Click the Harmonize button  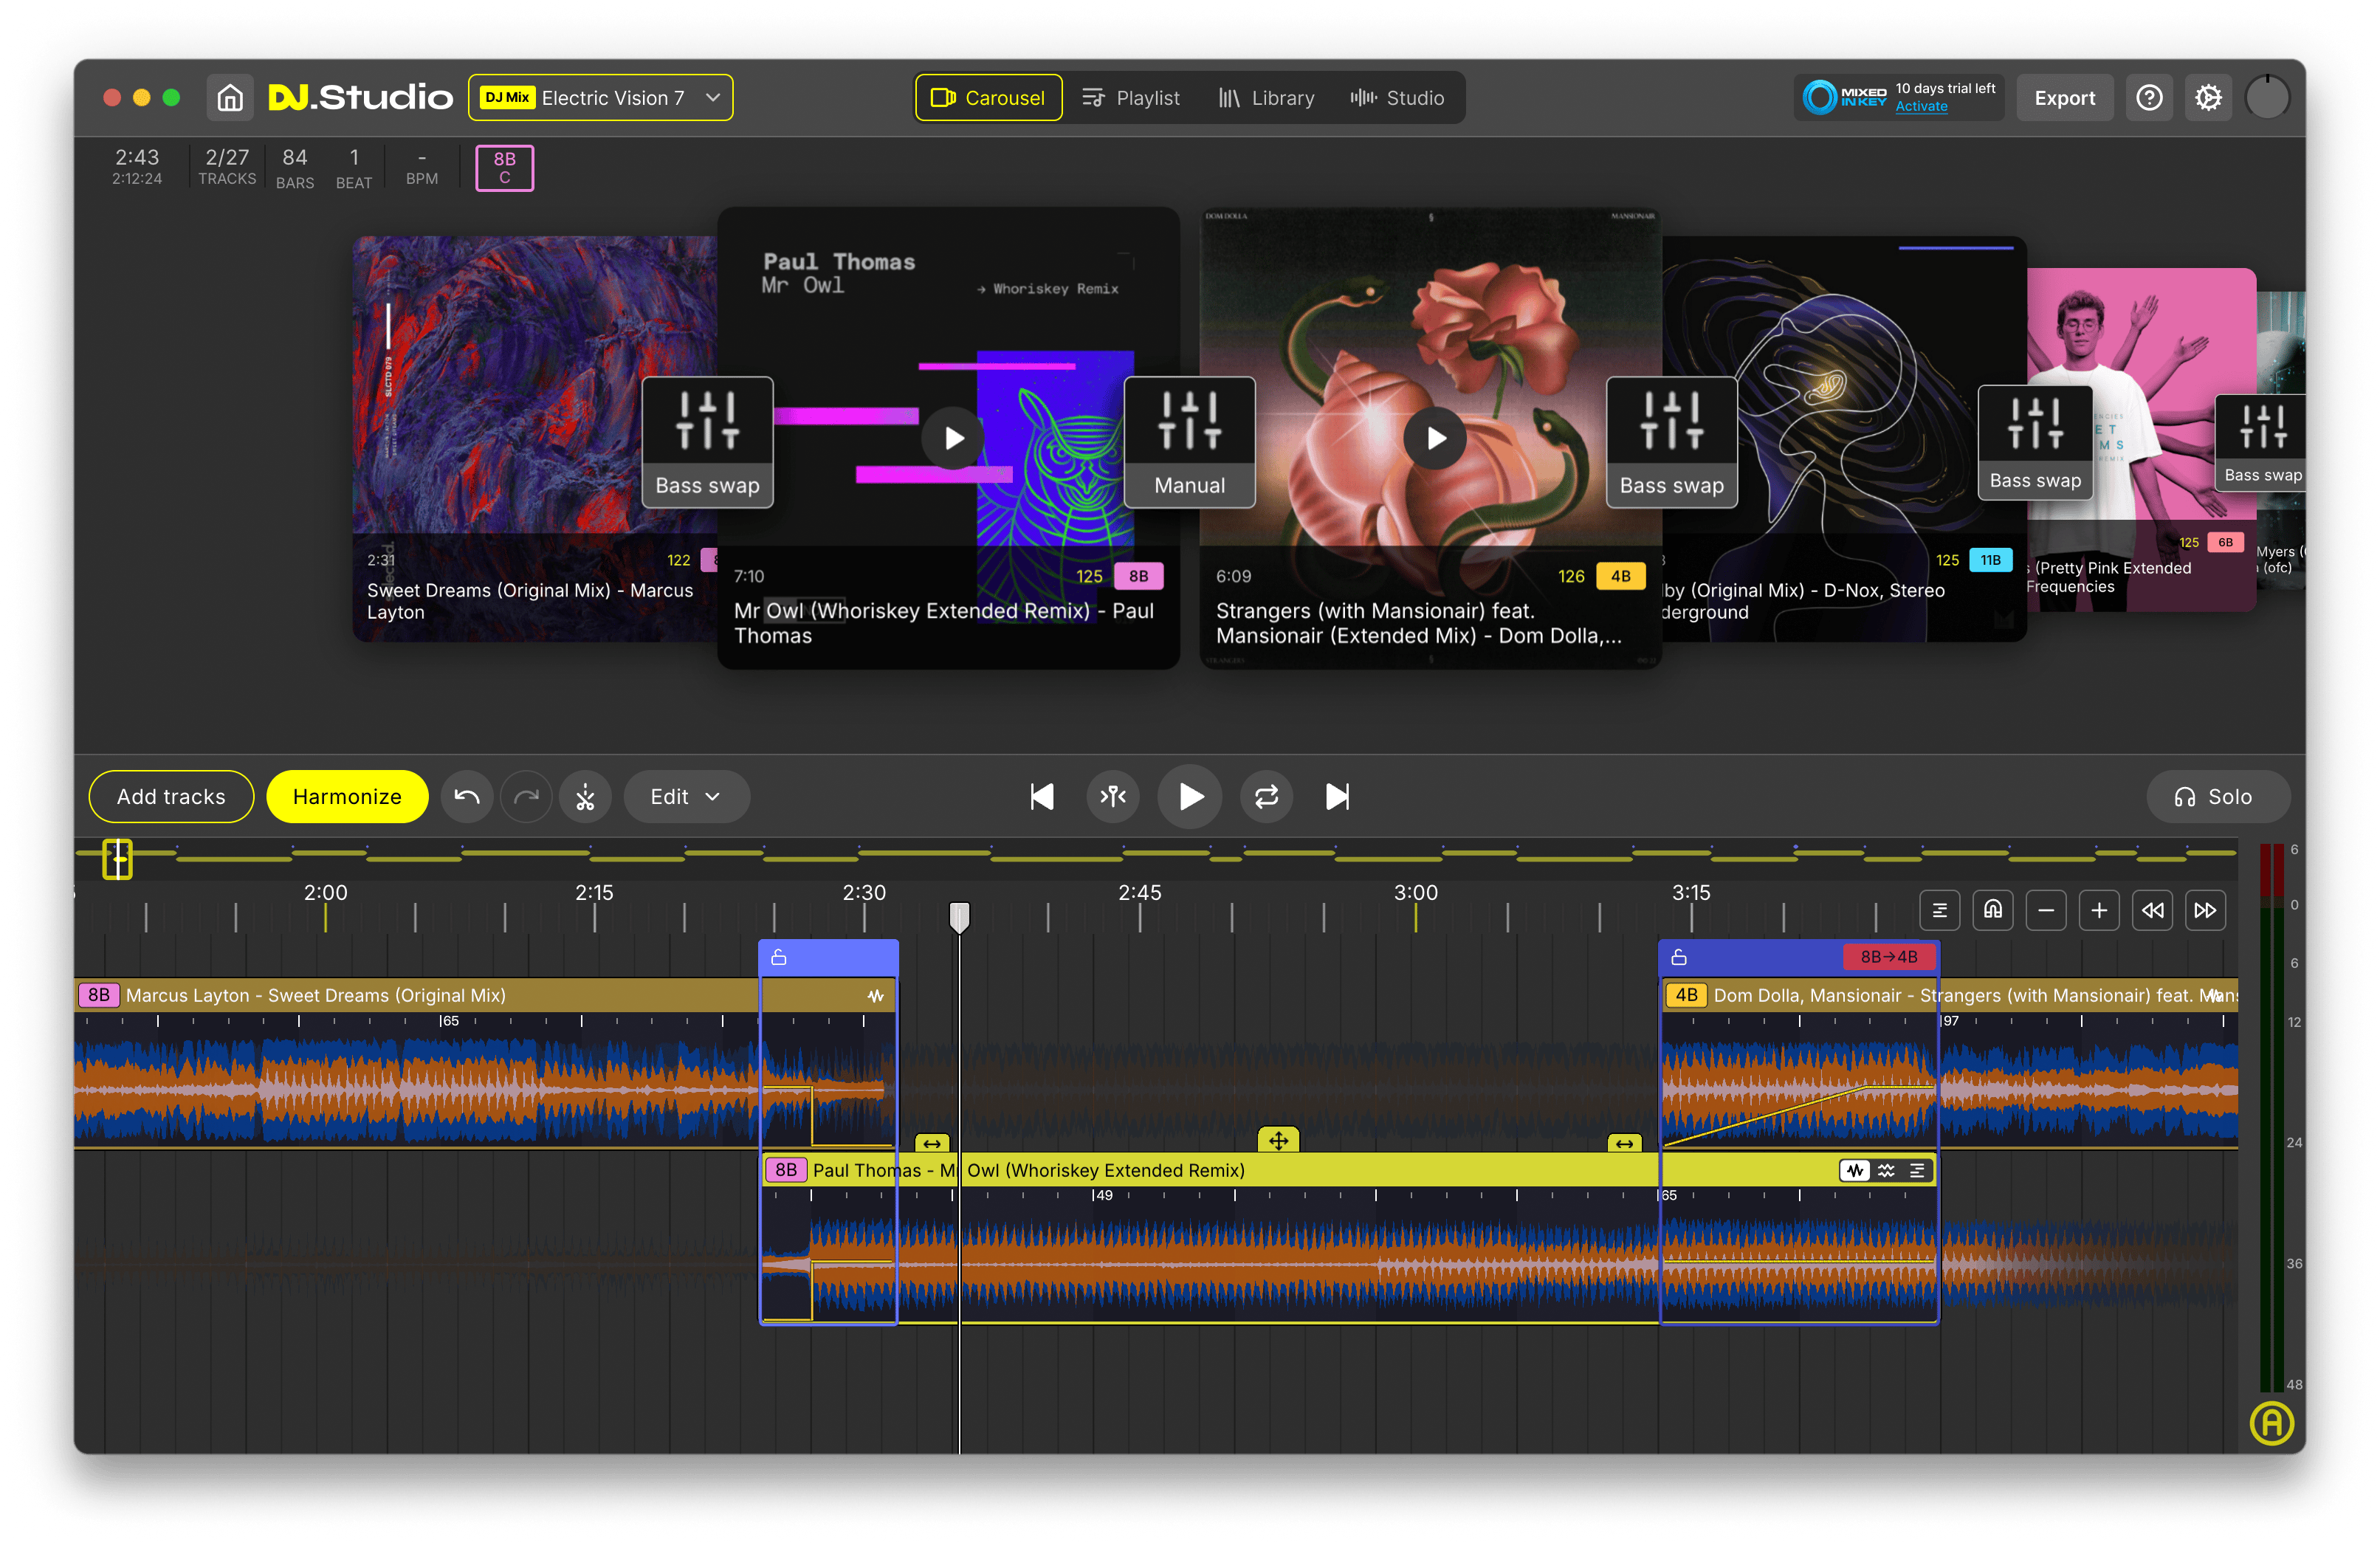pos(347,797)
